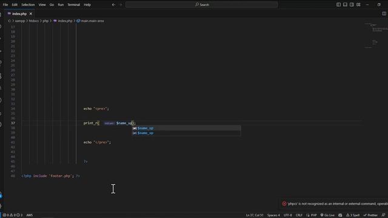The height and width of the screenshot is (218, 388).
Task: Toggle the bottom panel layout icon
Action: click(345, 5)
